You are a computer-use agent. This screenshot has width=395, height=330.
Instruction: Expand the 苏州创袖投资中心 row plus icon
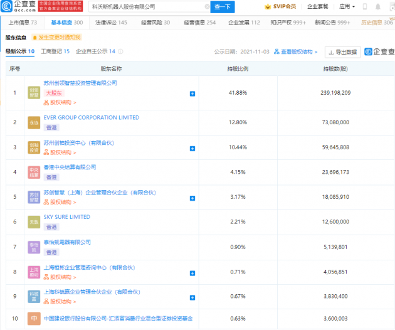coord(192,149)
